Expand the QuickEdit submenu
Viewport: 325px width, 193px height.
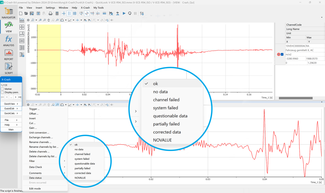tap(11, 109)
